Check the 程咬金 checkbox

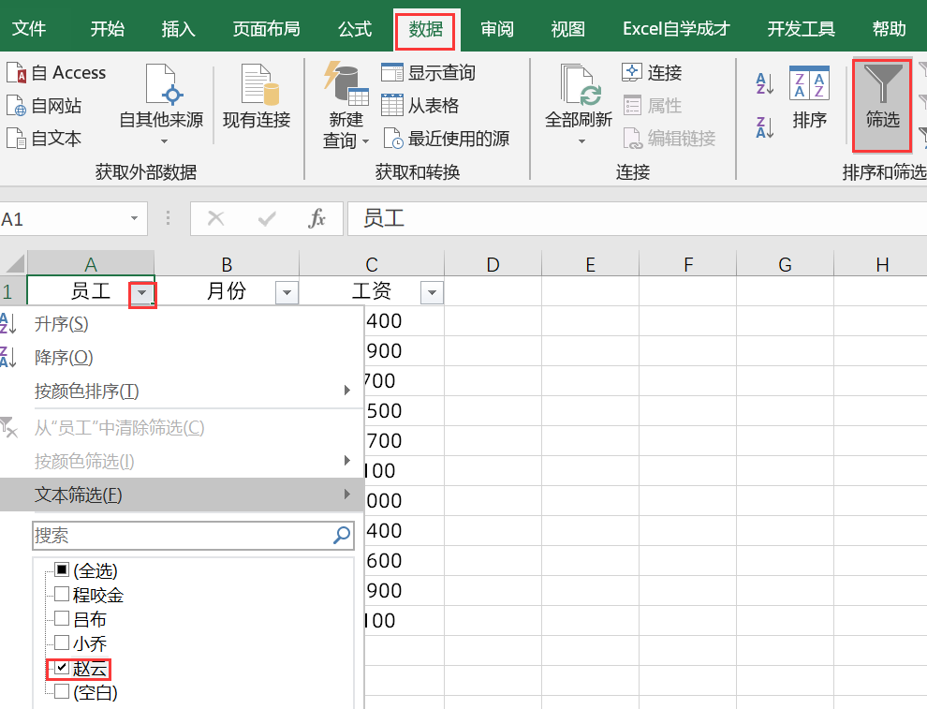point(62,595)
